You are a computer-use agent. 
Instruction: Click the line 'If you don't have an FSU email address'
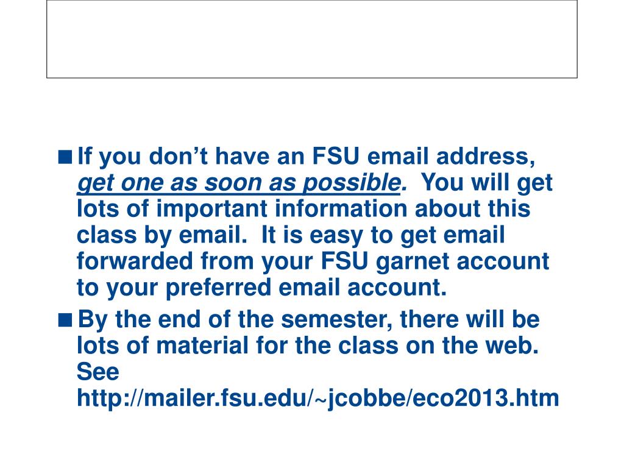(x=306, y=157)
